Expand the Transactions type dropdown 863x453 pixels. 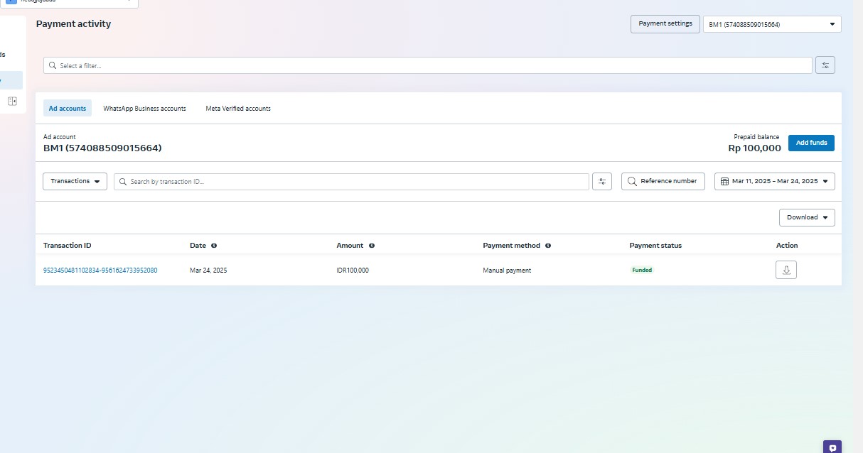[x=75, y=181]
